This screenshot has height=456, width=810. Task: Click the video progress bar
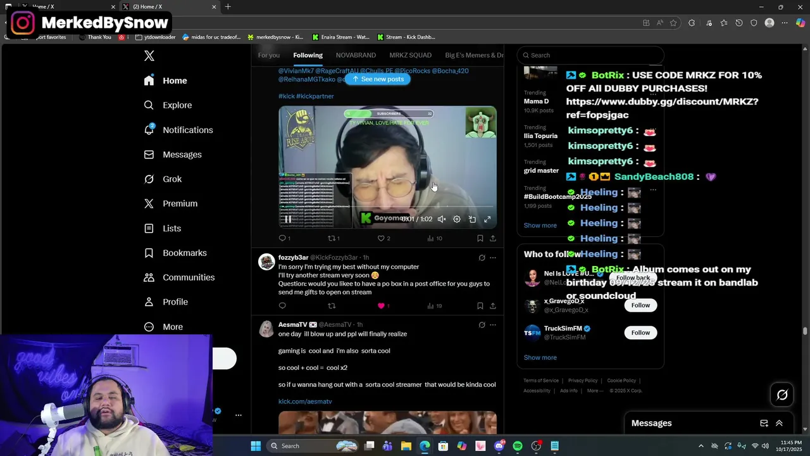(x=387, y=206)
